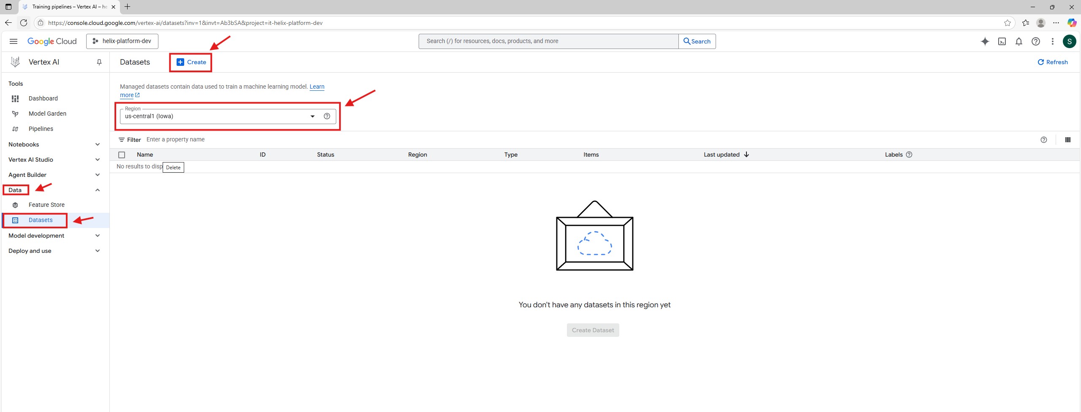
Task: Activate Cloud Shell terminal icon
Action: coord(1002,41)
